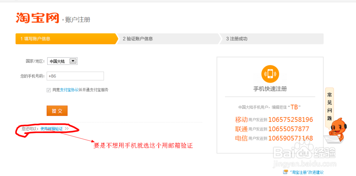
Task: Open the 使用邮箱验证 link
Action: pos(52,129)
